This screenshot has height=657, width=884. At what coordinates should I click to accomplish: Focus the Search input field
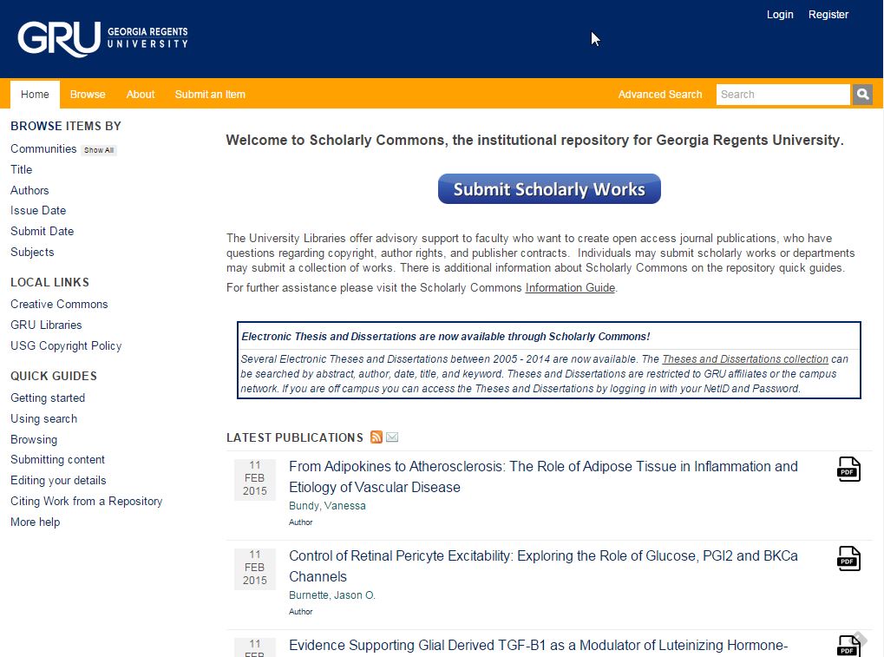tap(783, 95)
